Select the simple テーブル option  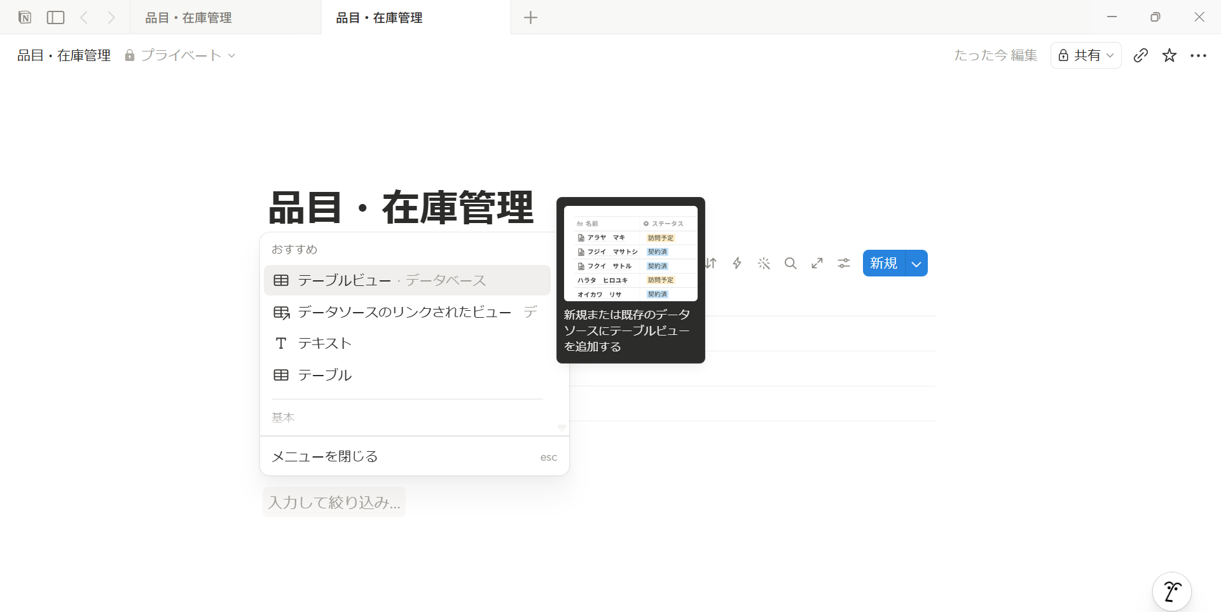tap(407, 375)
